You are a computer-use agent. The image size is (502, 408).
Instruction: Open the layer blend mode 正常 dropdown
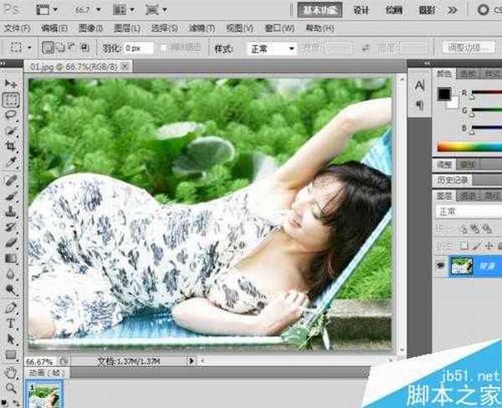tap(467, 212)
